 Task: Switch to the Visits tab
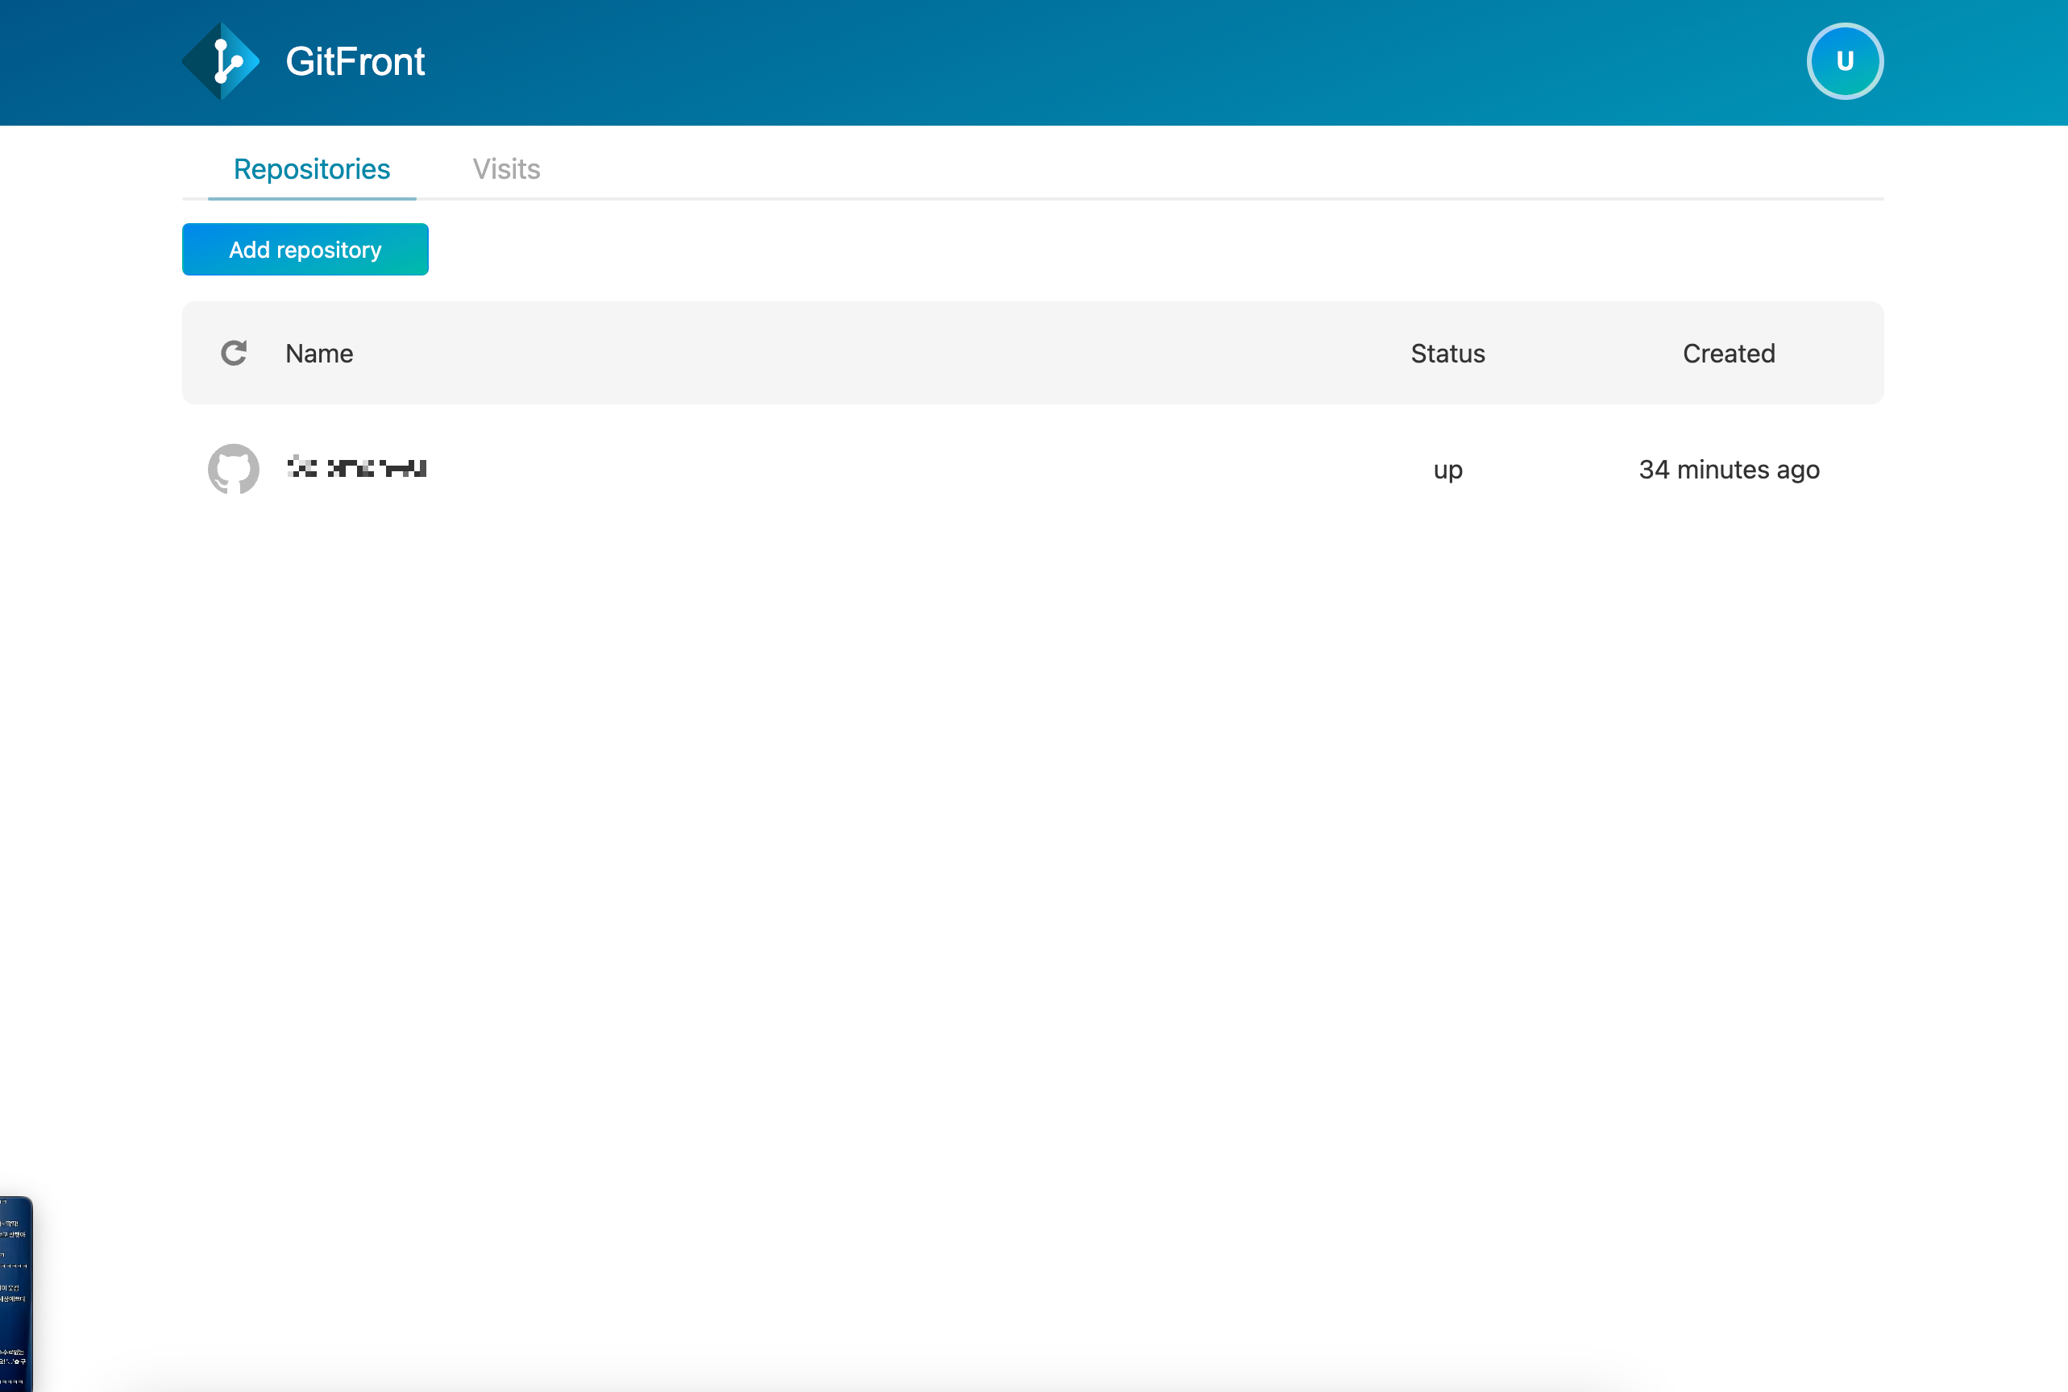[x=506, y=168]
